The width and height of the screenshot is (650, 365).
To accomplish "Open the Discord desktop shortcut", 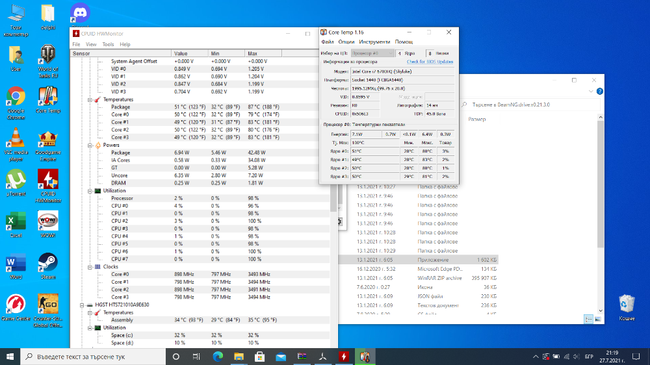I will point(79,14).
